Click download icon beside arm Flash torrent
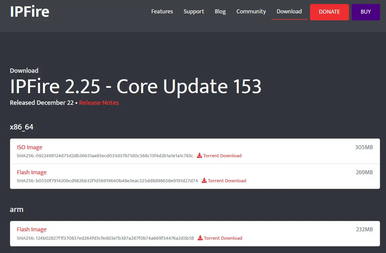Viewport: 386px width, 253px height. [200, 238]
